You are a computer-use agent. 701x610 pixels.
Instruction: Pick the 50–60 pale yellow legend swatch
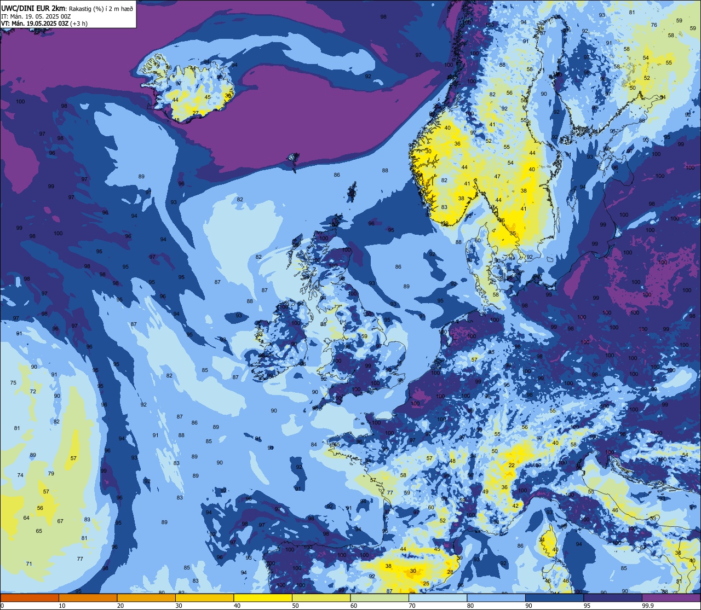tap(321, 597)
